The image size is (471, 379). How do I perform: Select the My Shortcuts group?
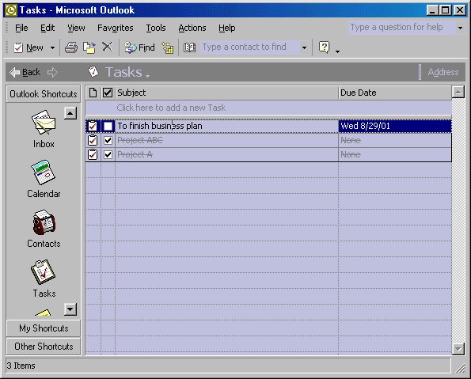[x=44, y=328]
